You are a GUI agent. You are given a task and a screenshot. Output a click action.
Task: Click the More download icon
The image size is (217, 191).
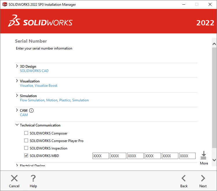click(x=204, y=155)
